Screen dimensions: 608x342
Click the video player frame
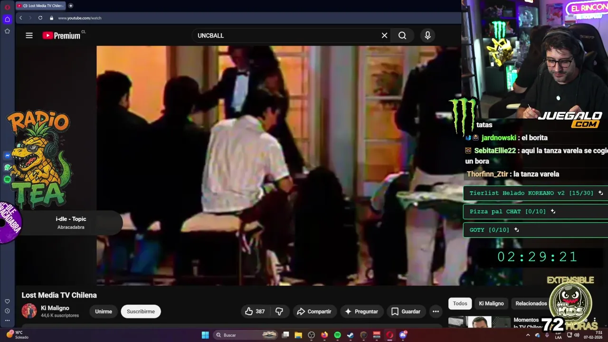(278, 165)
